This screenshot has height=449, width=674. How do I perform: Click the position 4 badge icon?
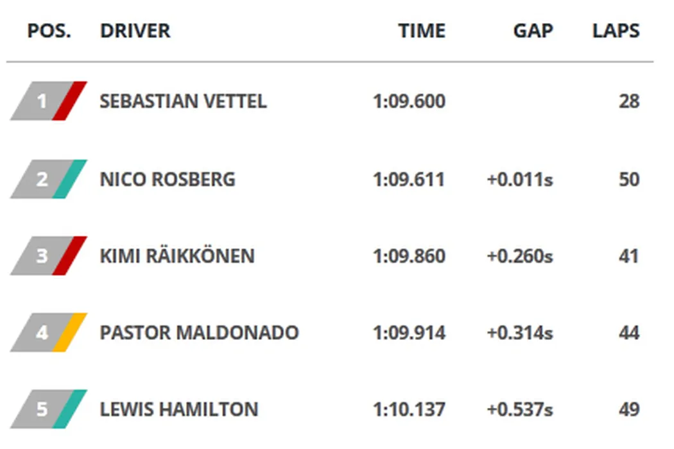pyautogui.click(x=48, y=333)
